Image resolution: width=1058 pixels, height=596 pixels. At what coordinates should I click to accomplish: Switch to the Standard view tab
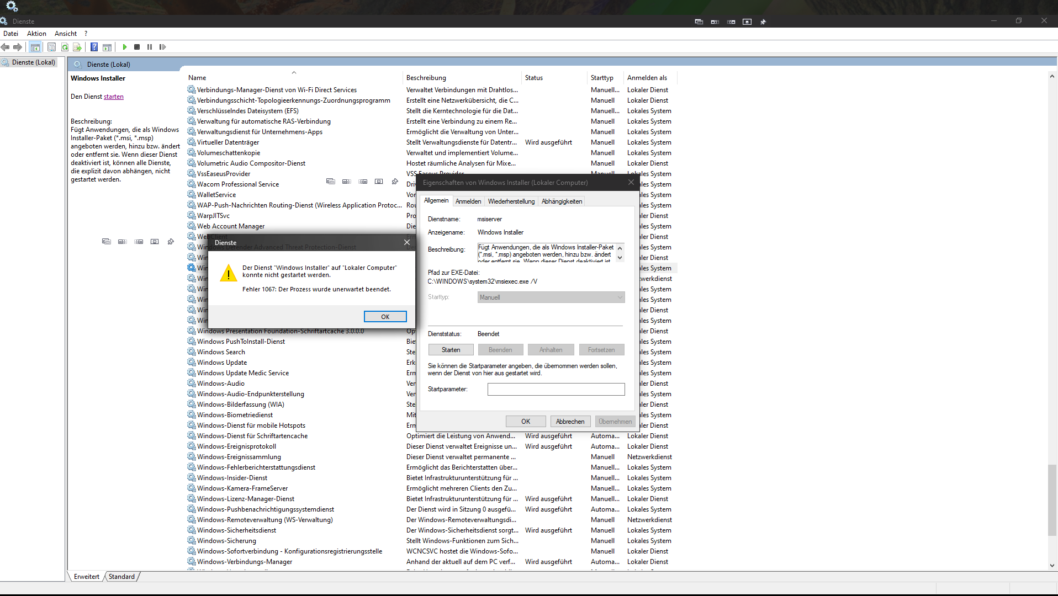(121, 576)
